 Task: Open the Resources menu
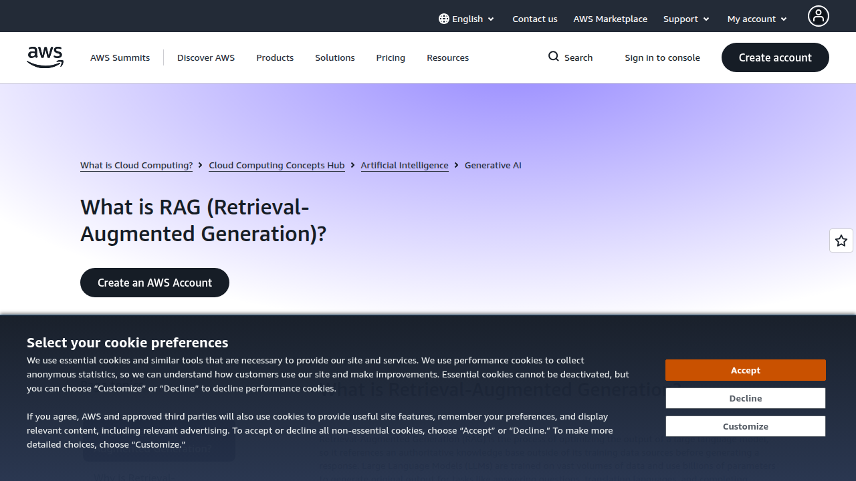(448, 57)
